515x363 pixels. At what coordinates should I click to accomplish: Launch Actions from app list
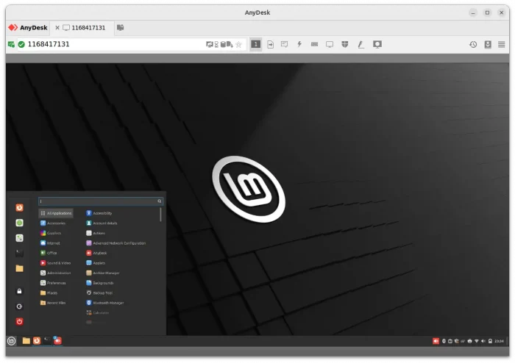pyautogui.click(x=96, y=233)
